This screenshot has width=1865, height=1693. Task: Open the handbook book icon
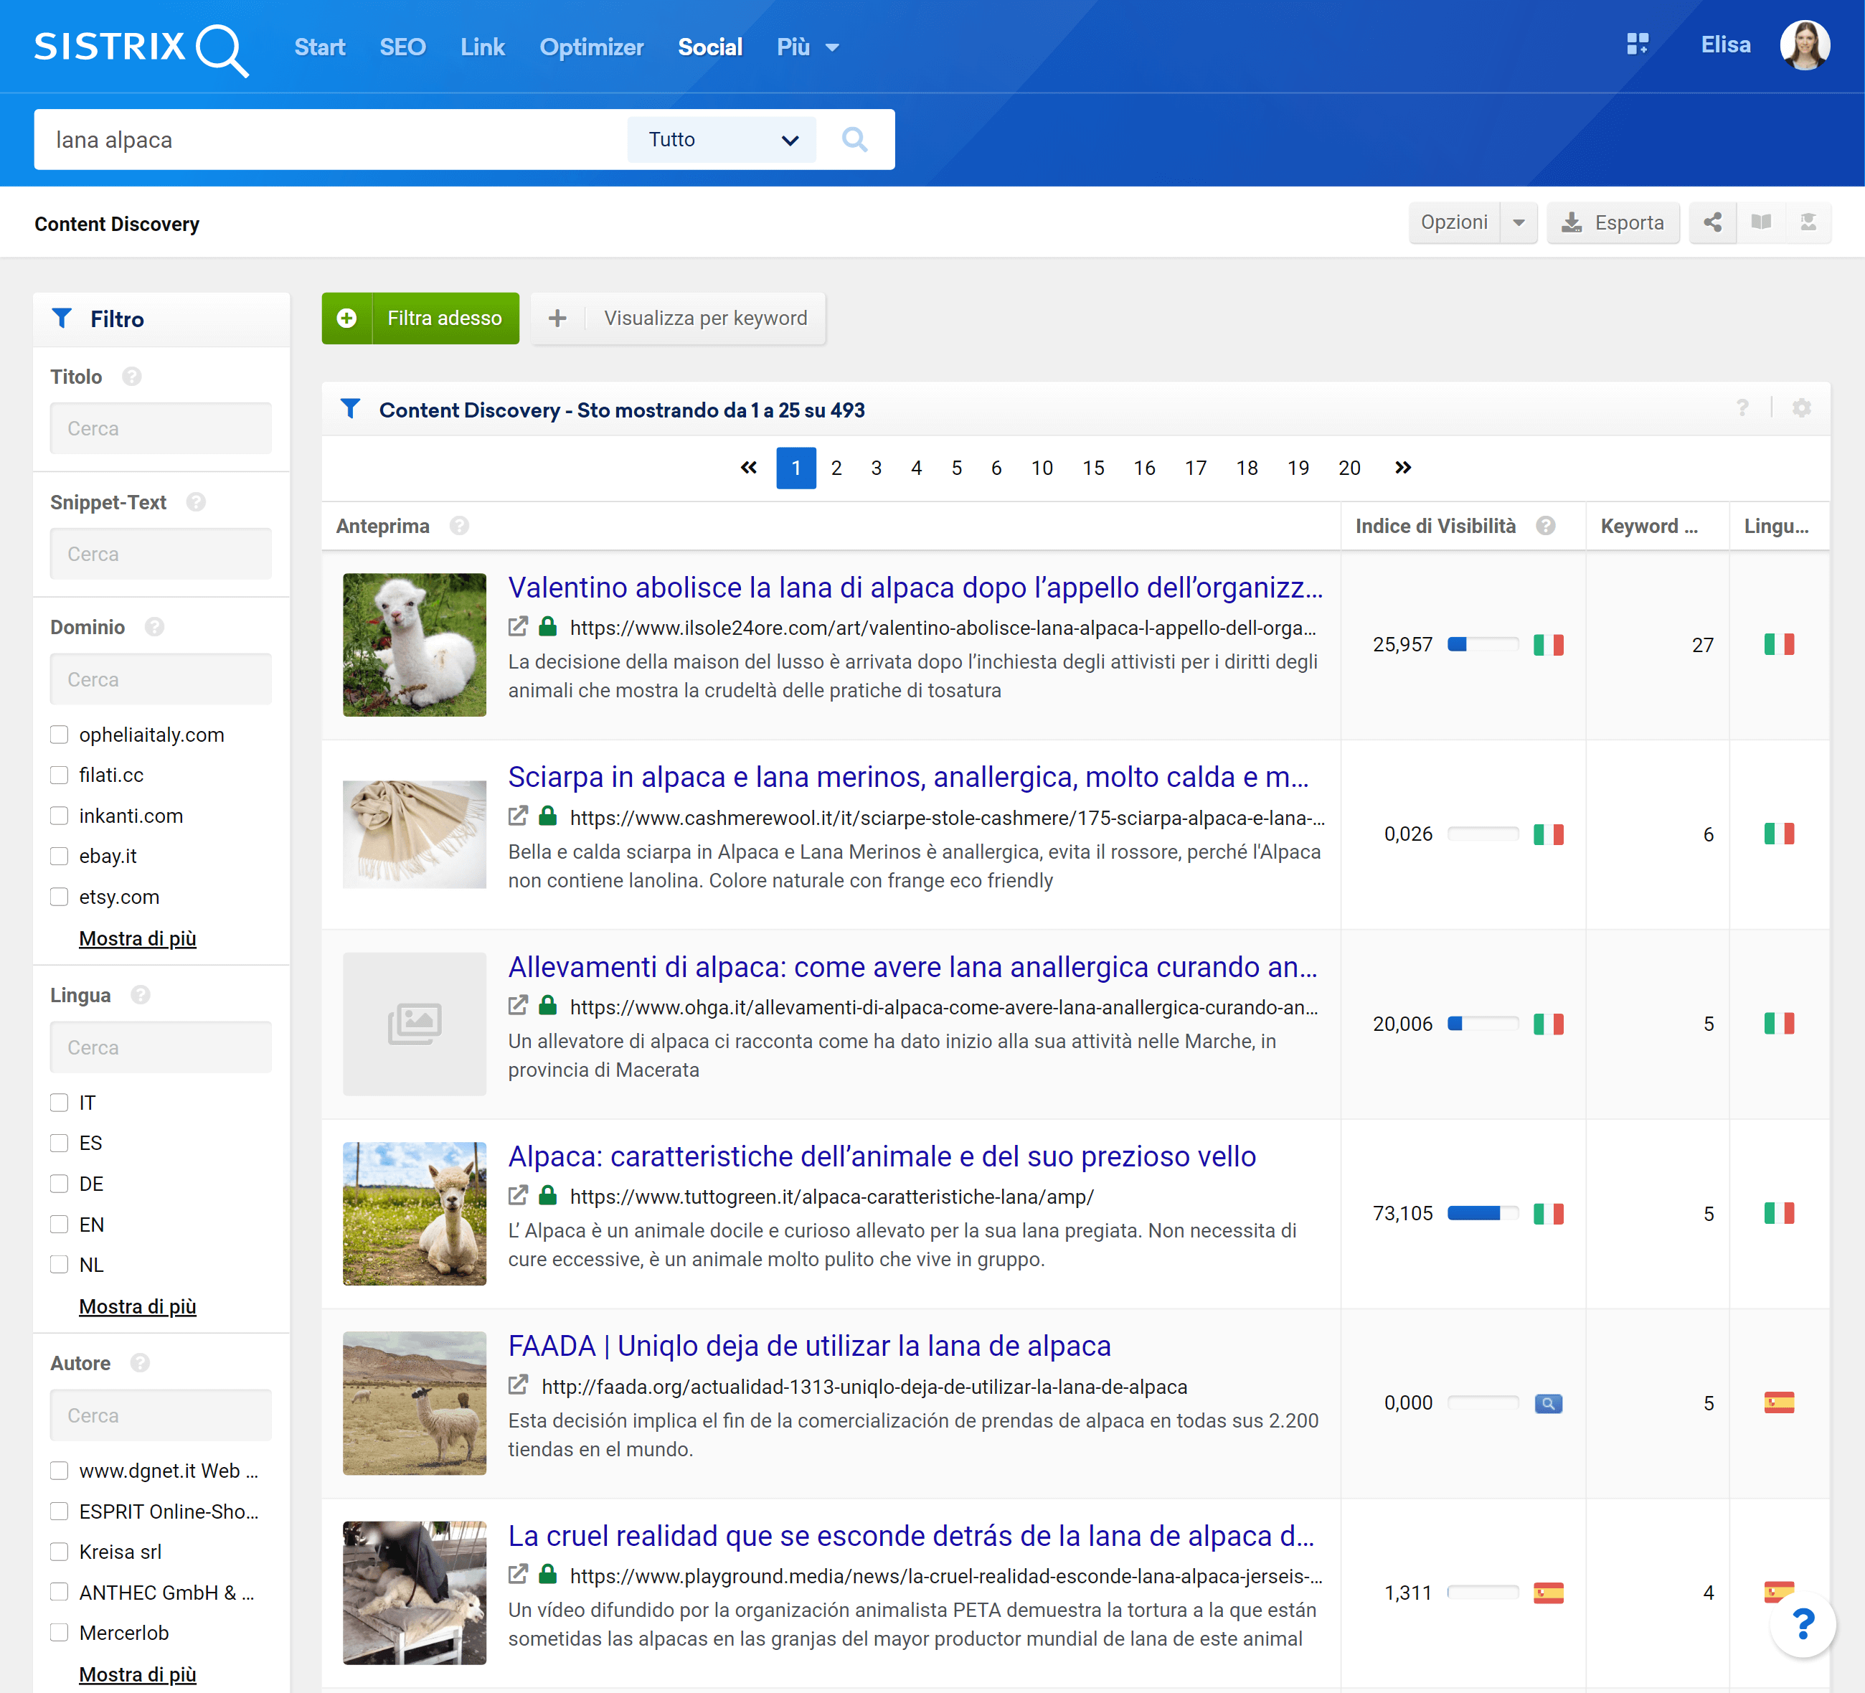[1762, 223]
